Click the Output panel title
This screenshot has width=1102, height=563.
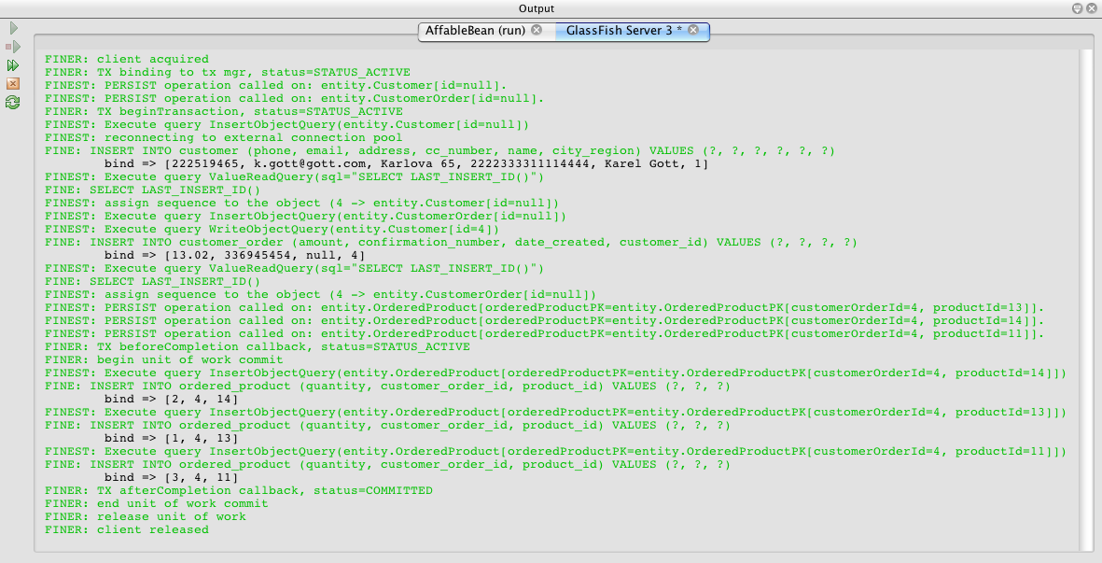coord(537,8)
